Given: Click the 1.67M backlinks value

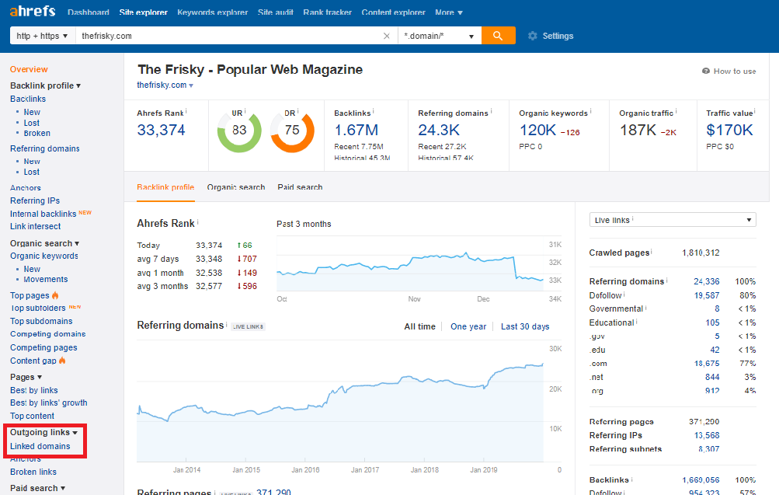Looking at the screenshot, I should pos(356,131).
